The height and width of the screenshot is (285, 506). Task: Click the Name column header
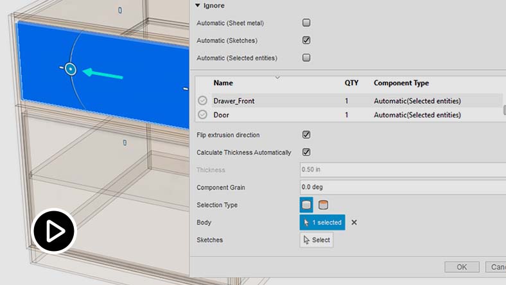tap(223, 83)
